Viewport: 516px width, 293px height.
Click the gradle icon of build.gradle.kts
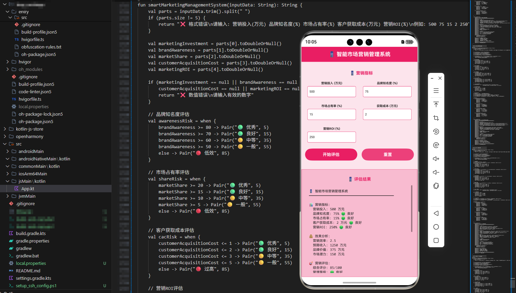(x=11, y=233)
